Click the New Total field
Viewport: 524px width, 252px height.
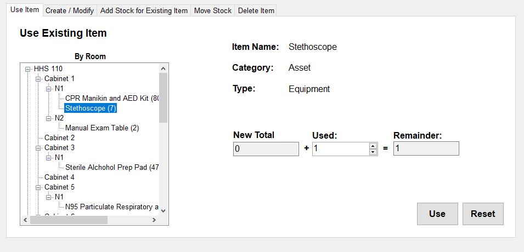tap(266, 149)
